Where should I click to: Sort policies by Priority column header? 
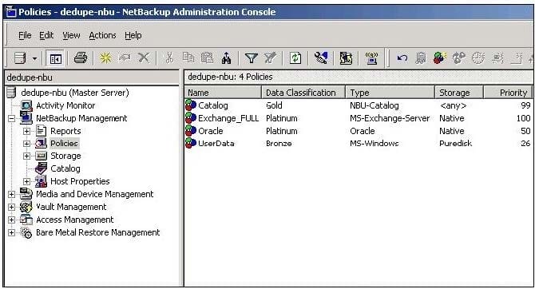508,93
